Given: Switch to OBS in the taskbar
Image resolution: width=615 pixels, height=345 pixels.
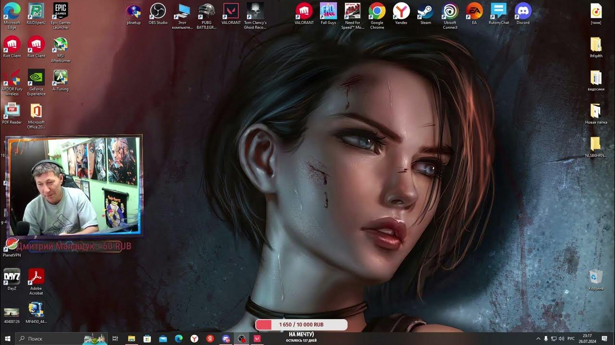Looking at the screenshot, I should 242,339.
